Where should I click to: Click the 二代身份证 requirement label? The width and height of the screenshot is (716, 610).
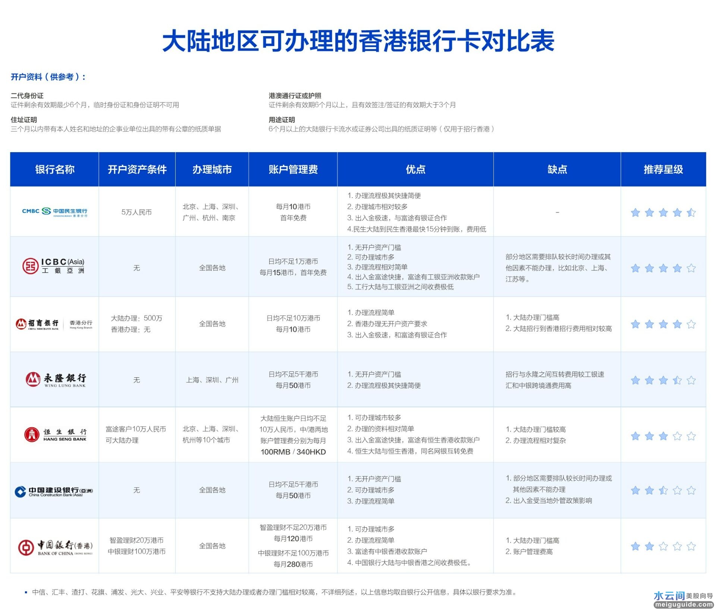27,96
